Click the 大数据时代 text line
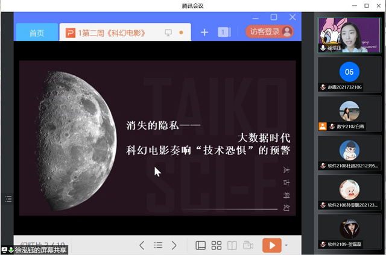This screenshot has height=255, width=386. (x=264, y=138)
